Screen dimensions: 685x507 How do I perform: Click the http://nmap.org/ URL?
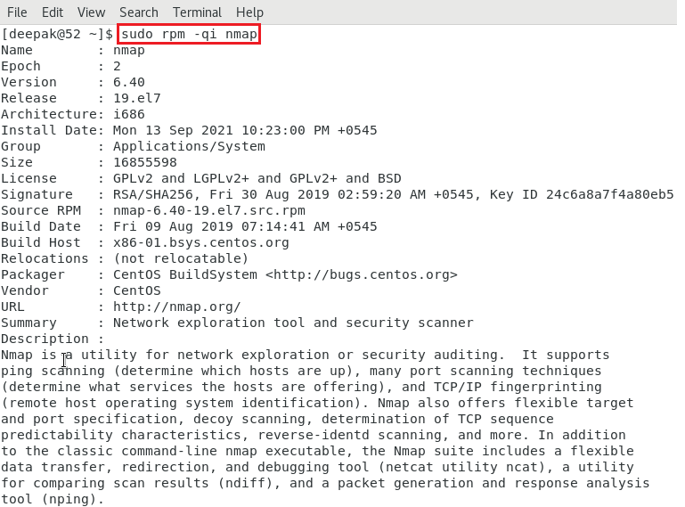click(177, 307)
